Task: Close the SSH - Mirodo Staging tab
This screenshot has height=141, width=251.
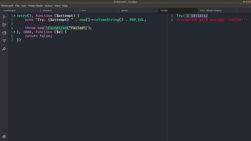Action: tap(234, 11)
